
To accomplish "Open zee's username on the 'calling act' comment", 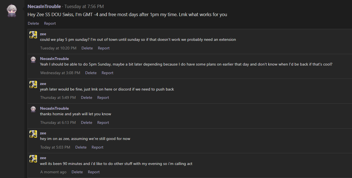I will (43, 158).
